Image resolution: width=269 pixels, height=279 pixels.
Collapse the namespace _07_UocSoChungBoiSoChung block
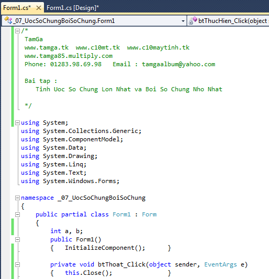click(x=17, y=198)
